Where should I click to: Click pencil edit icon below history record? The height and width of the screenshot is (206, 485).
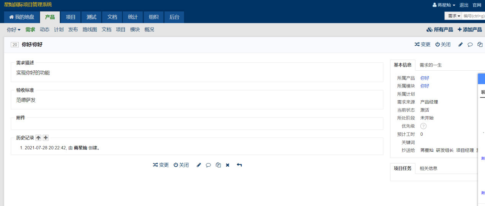click(x=199, y=165)
